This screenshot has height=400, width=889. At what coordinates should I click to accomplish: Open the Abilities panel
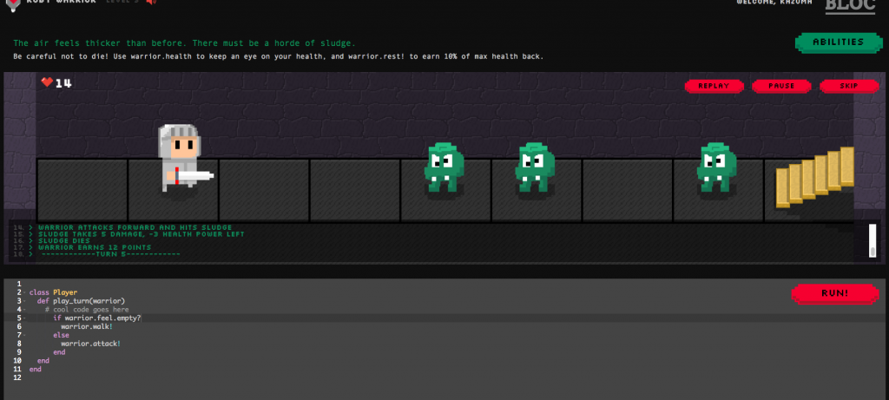pyautogui.click(x=838, y=43)
